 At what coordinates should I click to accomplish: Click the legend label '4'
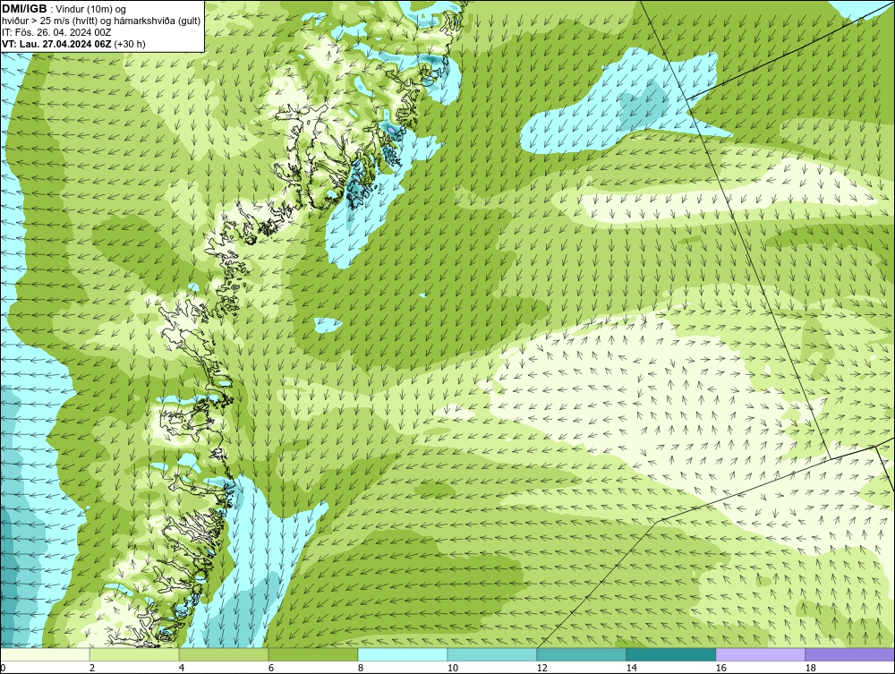click(182, 668)
